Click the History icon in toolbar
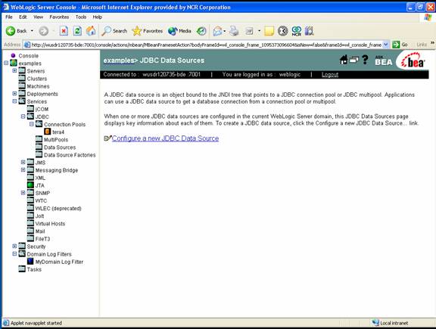Image resolution: width=436 pixels, height=329 pixels. pyautogui.click(x=201, y=31)
